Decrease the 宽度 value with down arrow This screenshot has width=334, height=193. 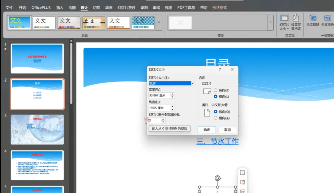(x=172, y=97)
